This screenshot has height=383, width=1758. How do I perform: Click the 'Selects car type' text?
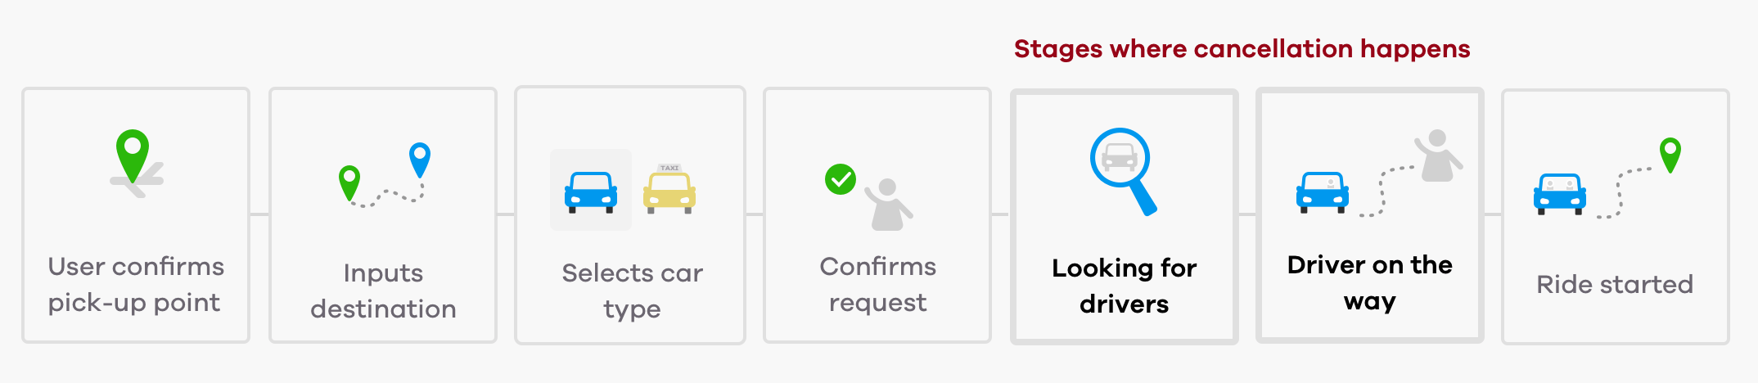click(x=632, y=291)
